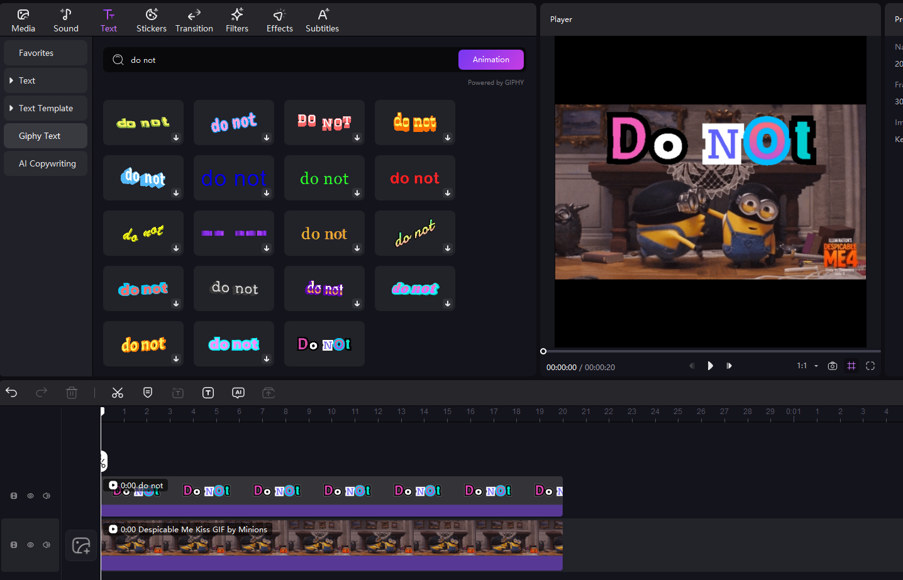Choose the multicolor 'Do NOt' cutout thumbnail
The image size is (903, 580).
pyautogui.click(x=324, y=344)
